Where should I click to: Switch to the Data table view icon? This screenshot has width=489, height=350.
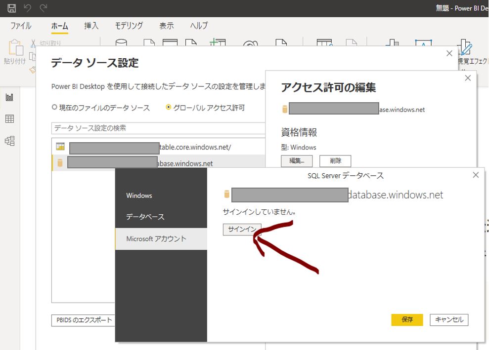click(9, 119)
